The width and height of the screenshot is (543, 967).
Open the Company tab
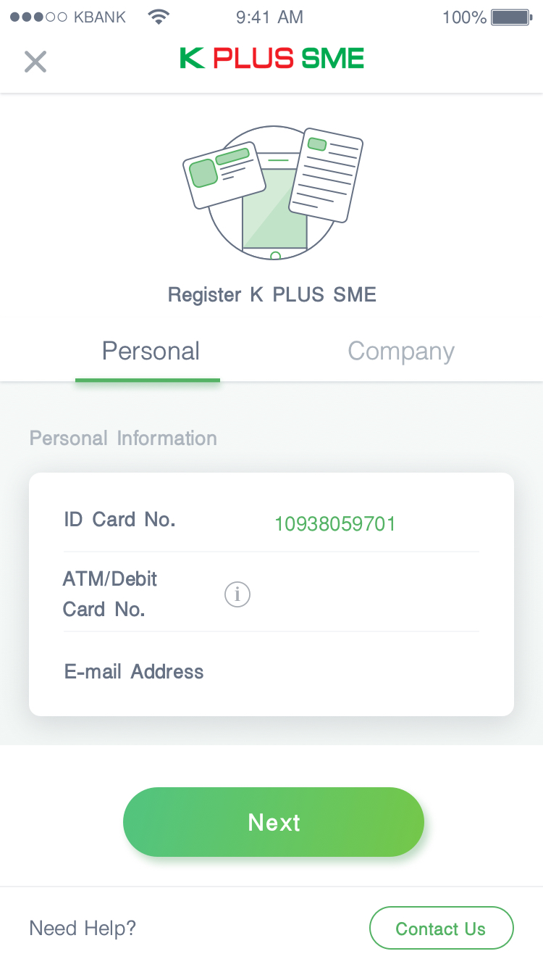401,352
